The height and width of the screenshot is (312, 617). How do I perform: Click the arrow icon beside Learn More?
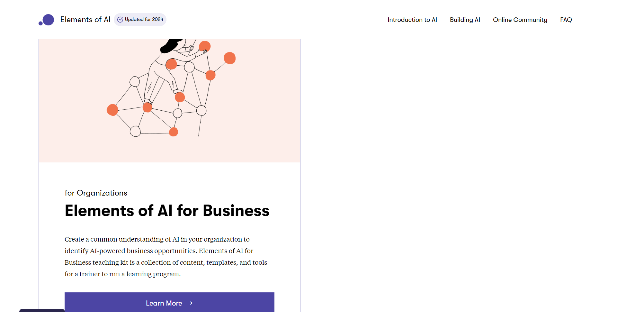pos(190,303)
